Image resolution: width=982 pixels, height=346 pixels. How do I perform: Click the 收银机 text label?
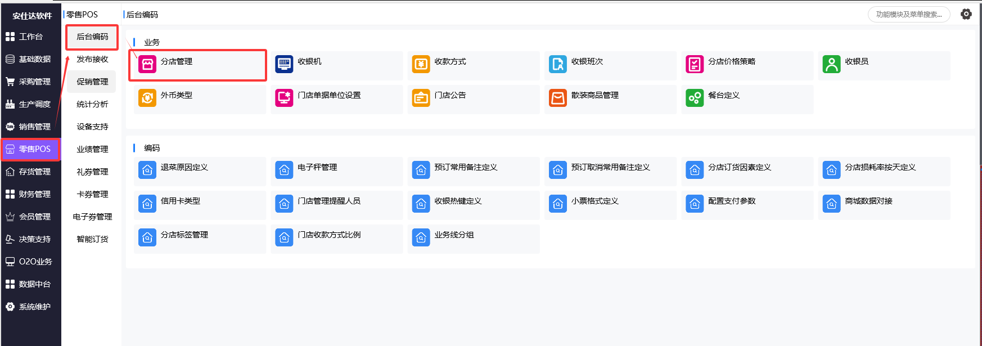(x=309, y=61)
